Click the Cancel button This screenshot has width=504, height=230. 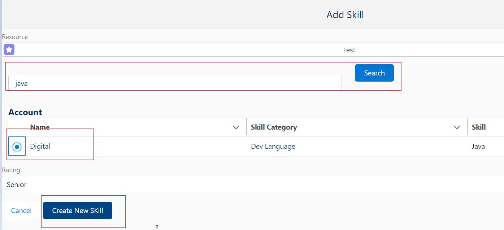pos(21,211)
